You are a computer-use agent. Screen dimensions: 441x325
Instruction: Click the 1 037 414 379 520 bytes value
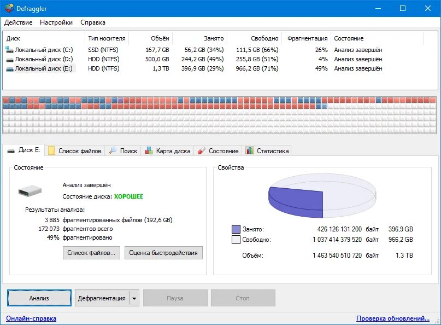click(337, 240)
